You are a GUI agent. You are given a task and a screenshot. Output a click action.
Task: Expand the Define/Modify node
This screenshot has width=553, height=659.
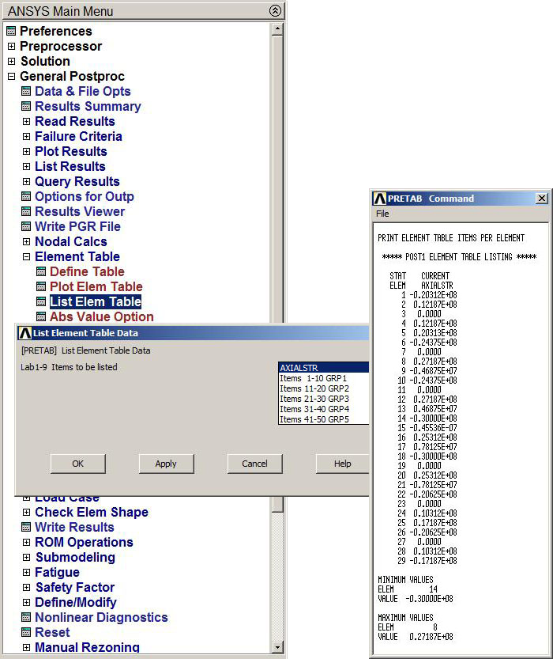(x=26, y=602)
